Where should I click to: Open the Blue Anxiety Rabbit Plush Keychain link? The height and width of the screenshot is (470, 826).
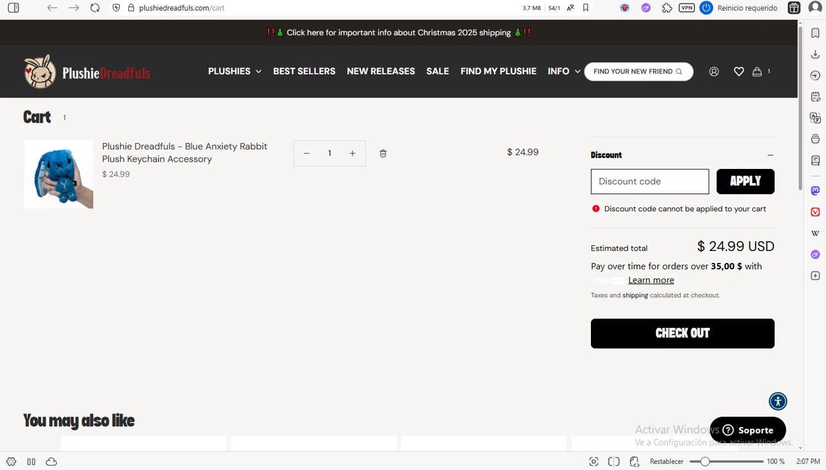coord(184,152)
